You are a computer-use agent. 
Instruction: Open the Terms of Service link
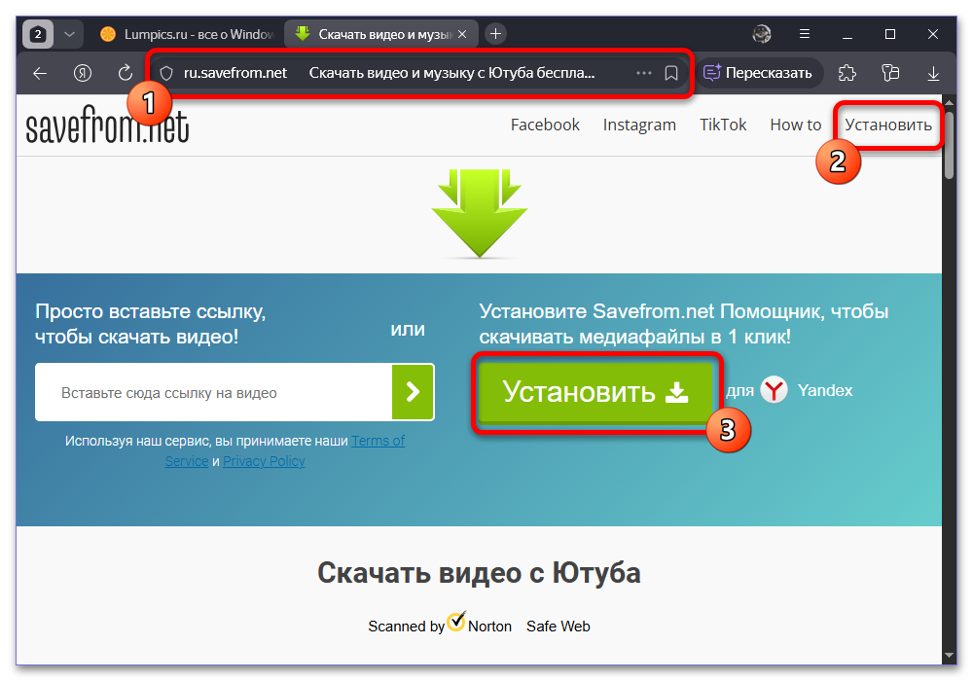[x=285, y=450]
